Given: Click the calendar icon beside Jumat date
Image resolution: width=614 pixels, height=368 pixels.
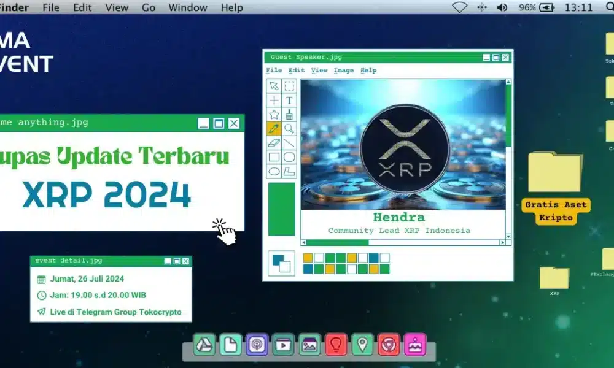Looking at the screenshot, I should tap(42, 279).
